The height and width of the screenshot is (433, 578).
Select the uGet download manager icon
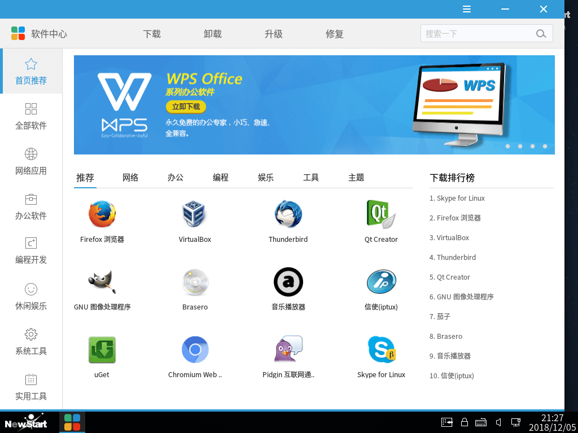pyautogui.click(x=102, y=350)
